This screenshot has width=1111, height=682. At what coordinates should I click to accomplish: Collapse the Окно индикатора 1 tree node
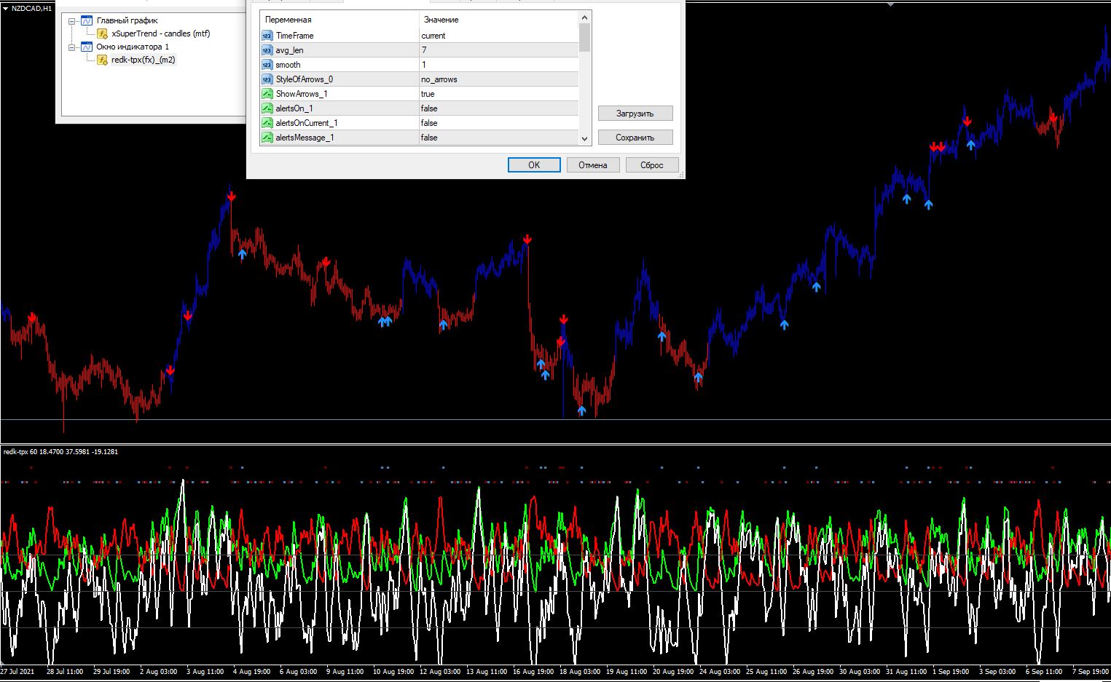[x=72, y=47]
